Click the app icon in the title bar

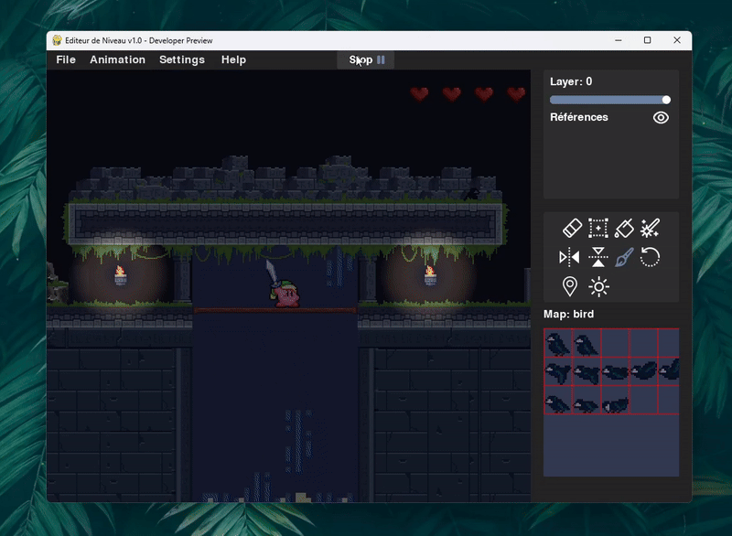click(57, 40)
